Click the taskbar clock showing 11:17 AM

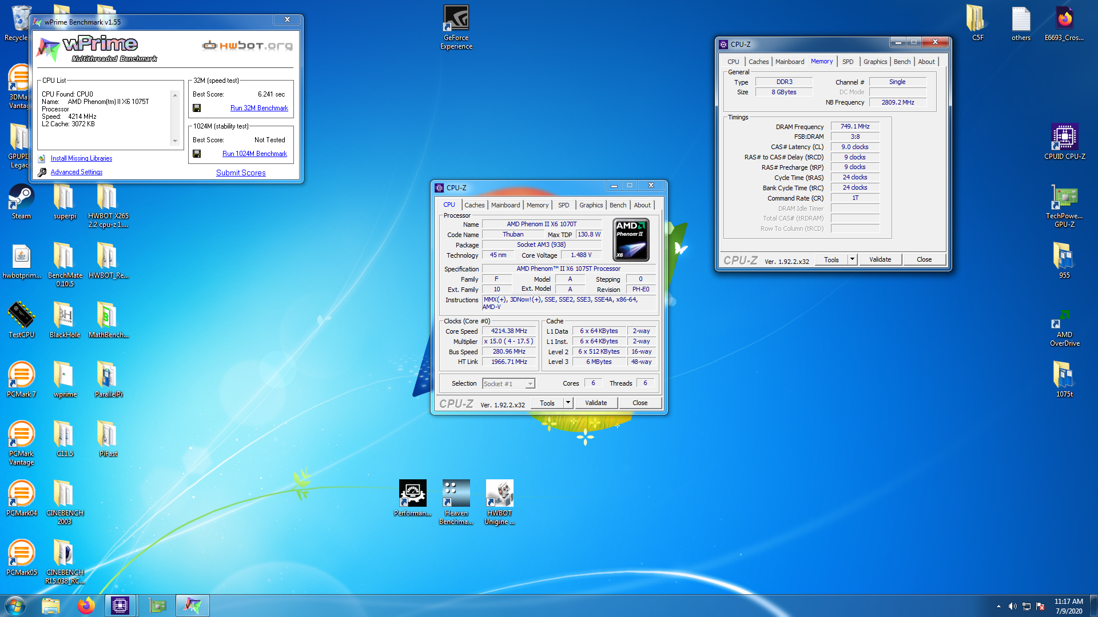[1068, 606]
